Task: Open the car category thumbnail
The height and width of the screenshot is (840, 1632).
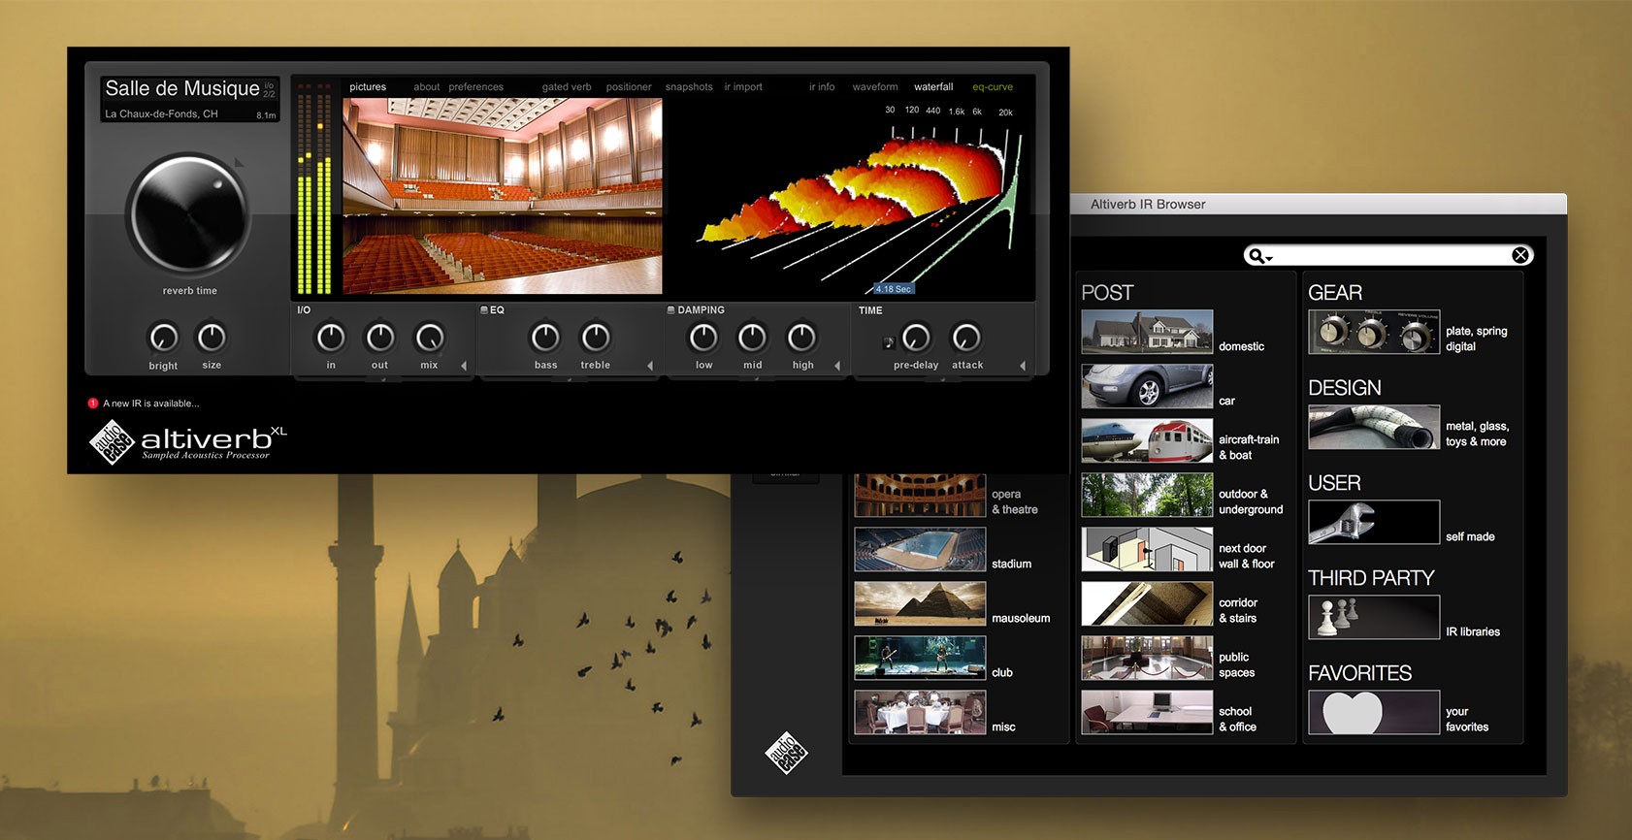Action: 1147,387
